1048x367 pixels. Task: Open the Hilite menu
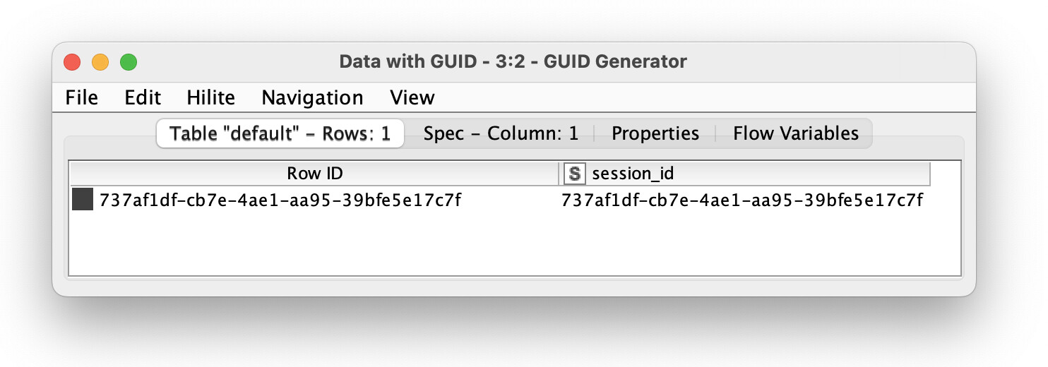(x=210, y=97)
